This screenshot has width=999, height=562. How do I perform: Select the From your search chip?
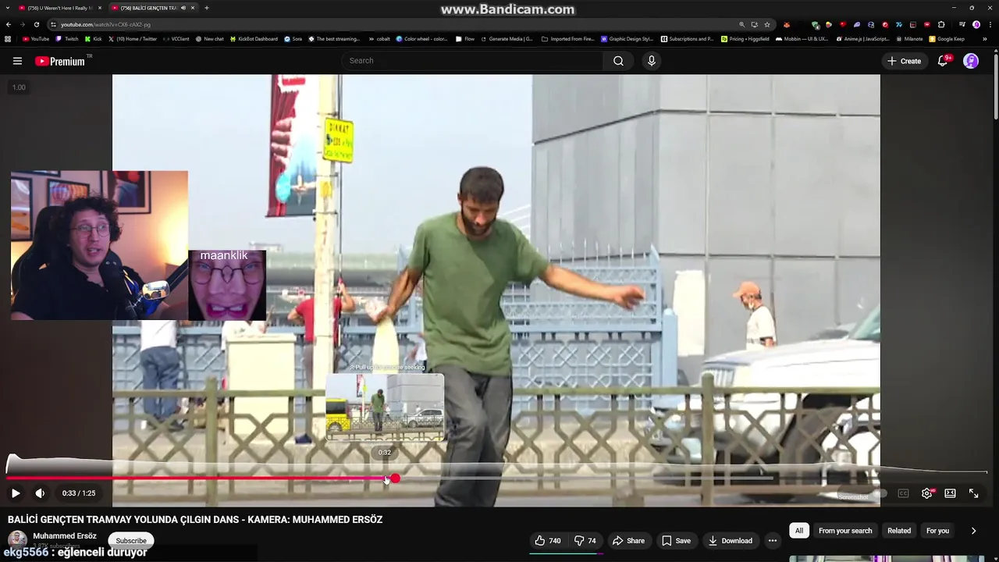click(x=845, y=531)
